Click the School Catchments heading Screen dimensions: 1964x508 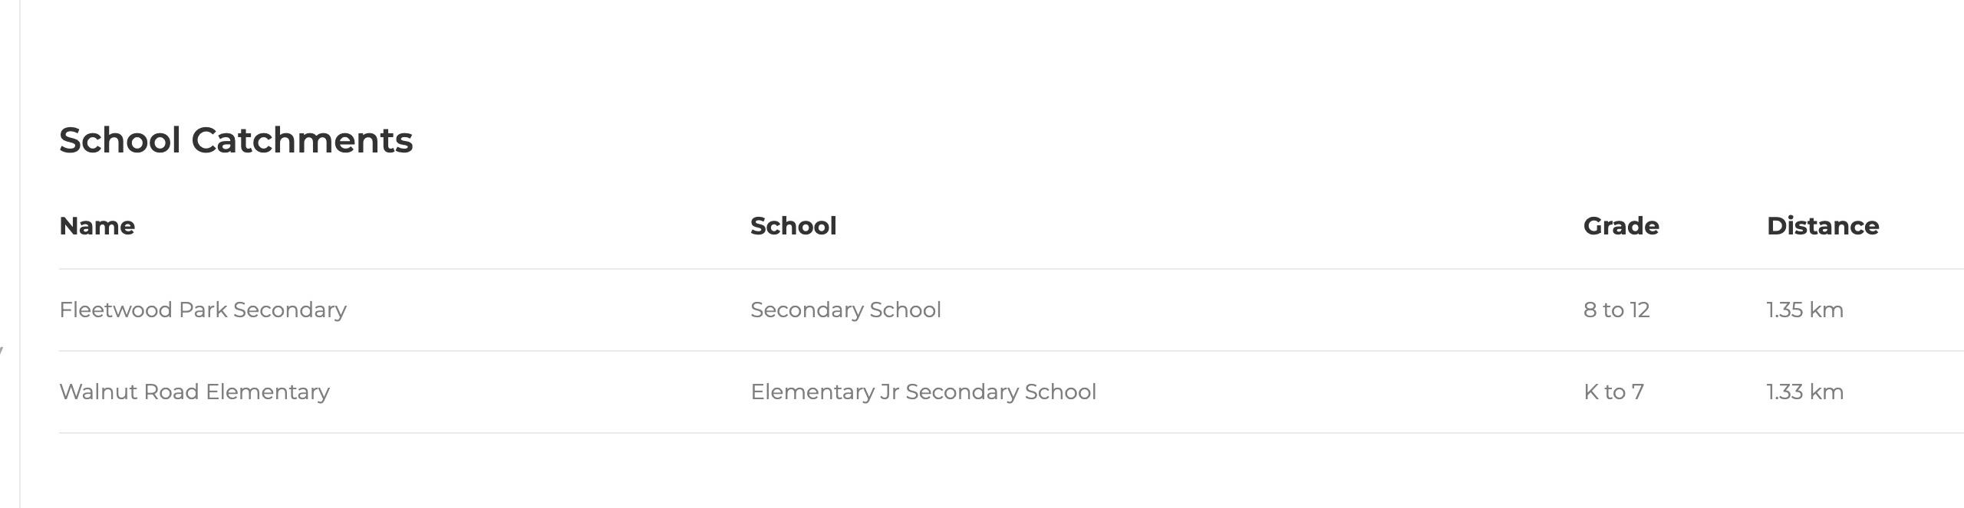point(236,140)
